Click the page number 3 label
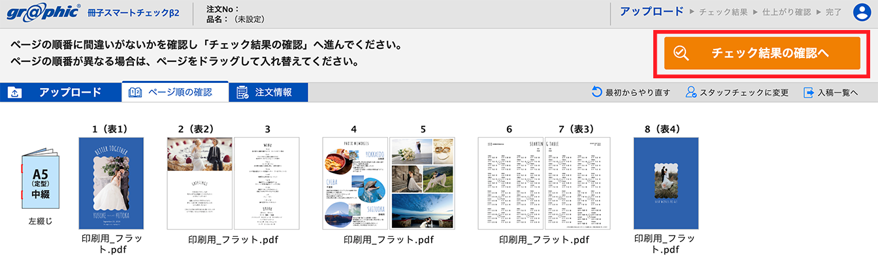Image resolution: width=878 pixels, height=278 pixels. 268,129
